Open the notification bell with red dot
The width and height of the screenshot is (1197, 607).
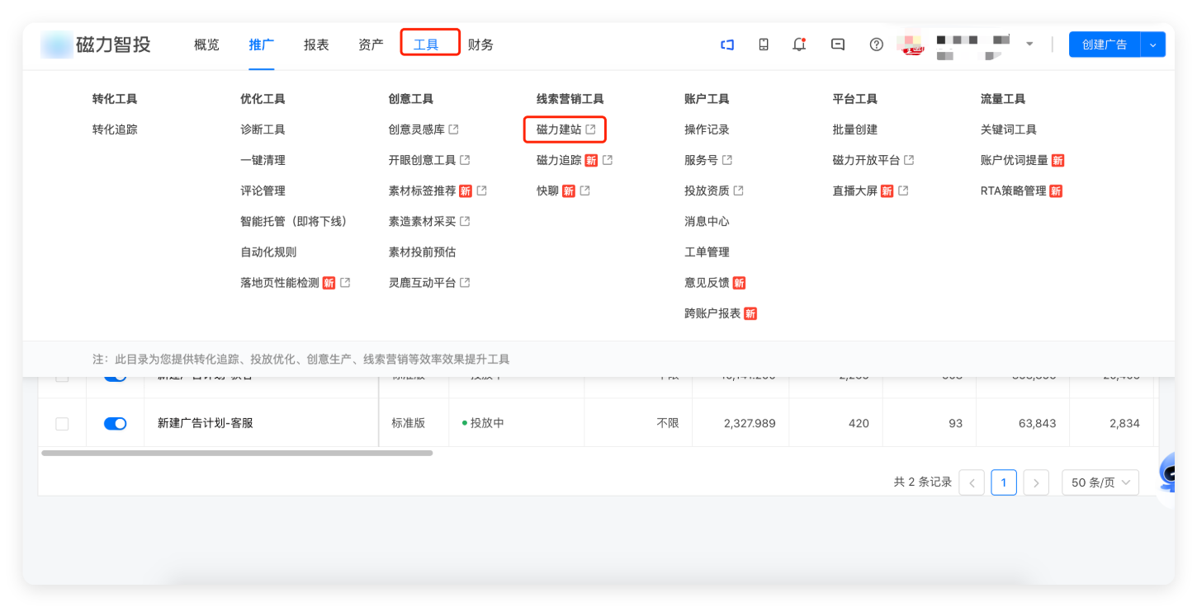click(x=798, y=44)
